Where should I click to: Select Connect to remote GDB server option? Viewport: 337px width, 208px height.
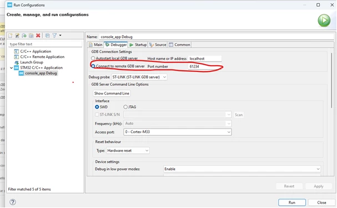click(x=93, y=66)
